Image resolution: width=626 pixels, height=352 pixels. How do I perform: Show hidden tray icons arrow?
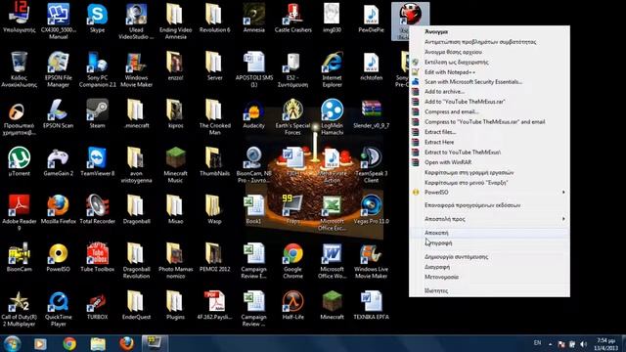point(550,344)
